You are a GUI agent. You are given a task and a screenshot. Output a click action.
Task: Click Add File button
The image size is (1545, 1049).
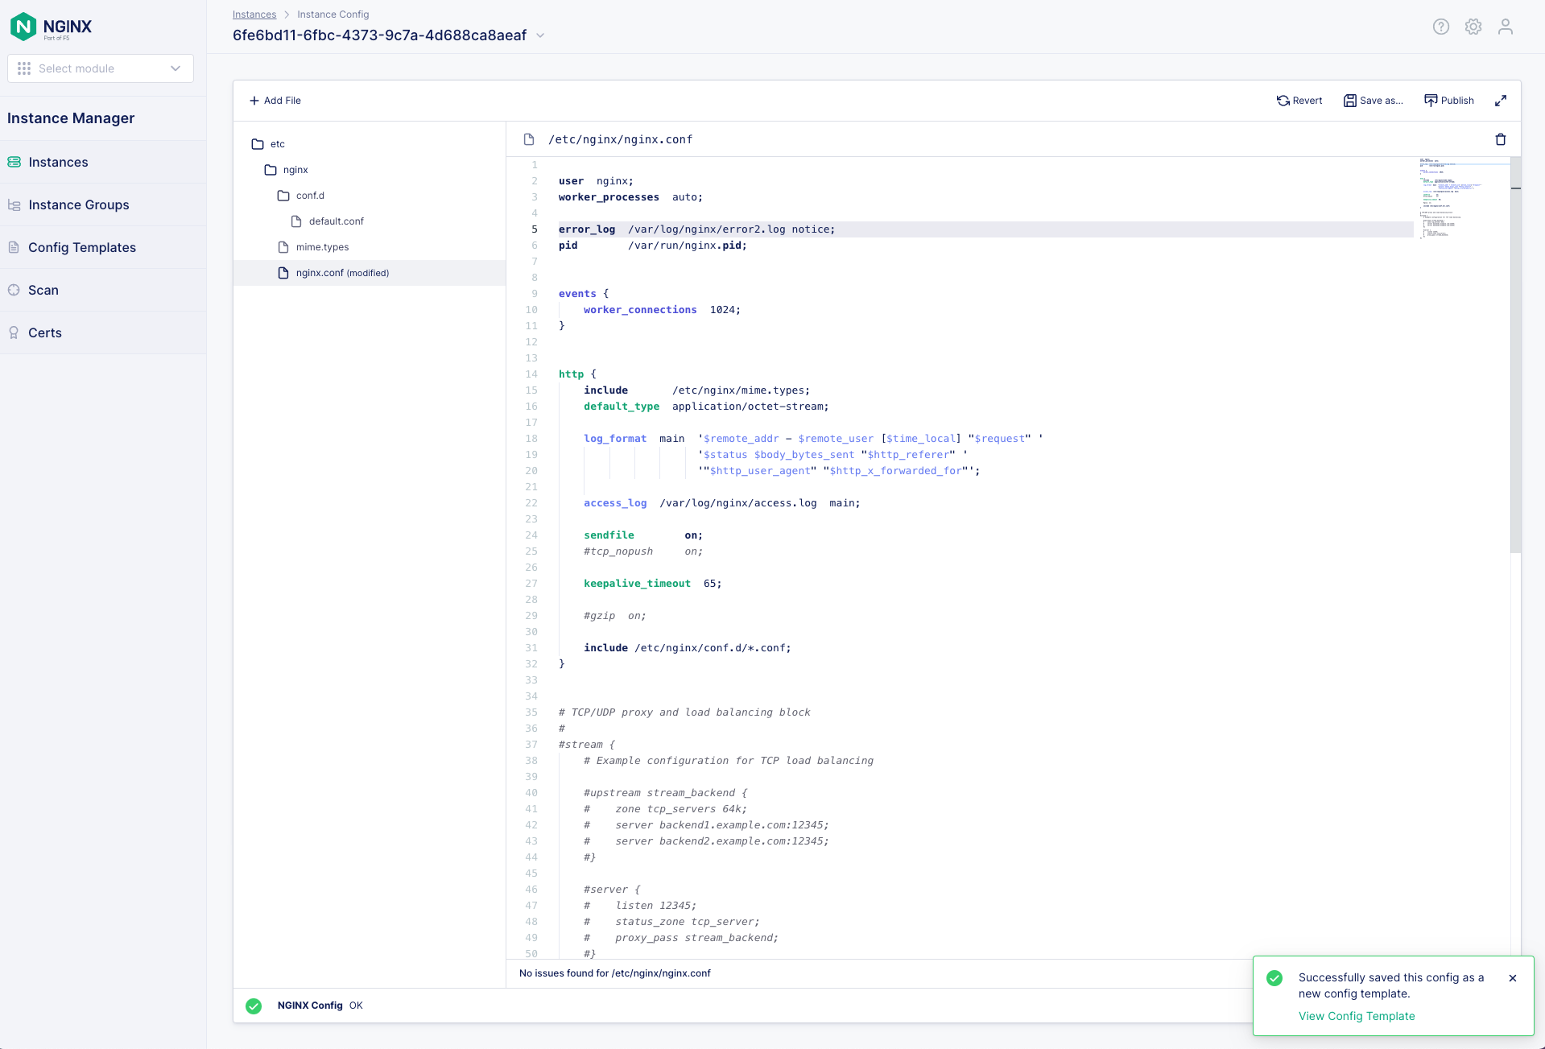click(275, 101)
